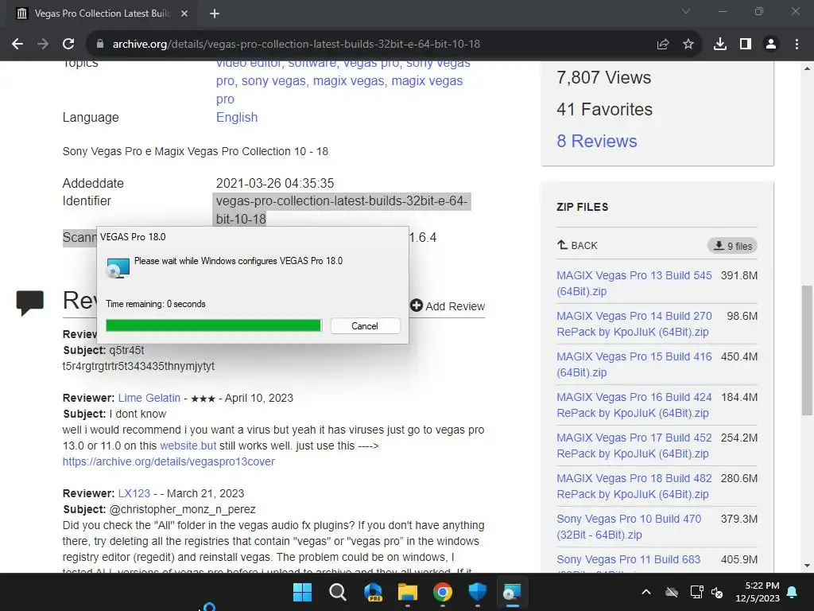Follow the website.but link in review
Viewport: 814px width, 611px height.
click(188, 446)
